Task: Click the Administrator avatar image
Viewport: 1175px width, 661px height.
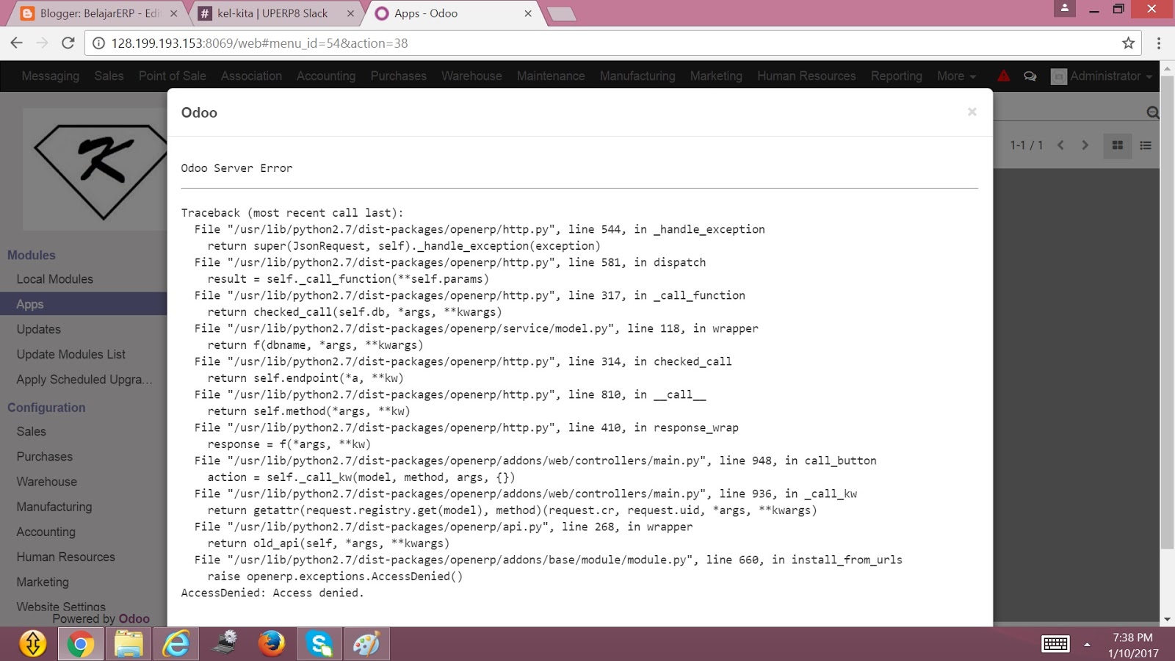Action: (x=1057, y=76)
